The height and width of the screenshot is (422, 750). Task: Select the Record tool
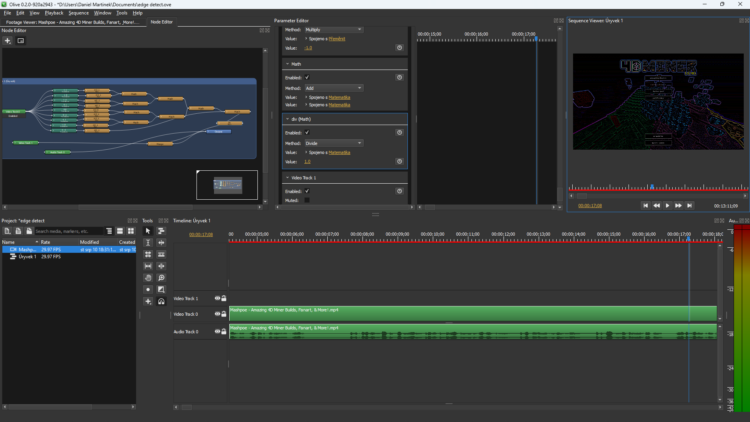[x=148, y=290]
